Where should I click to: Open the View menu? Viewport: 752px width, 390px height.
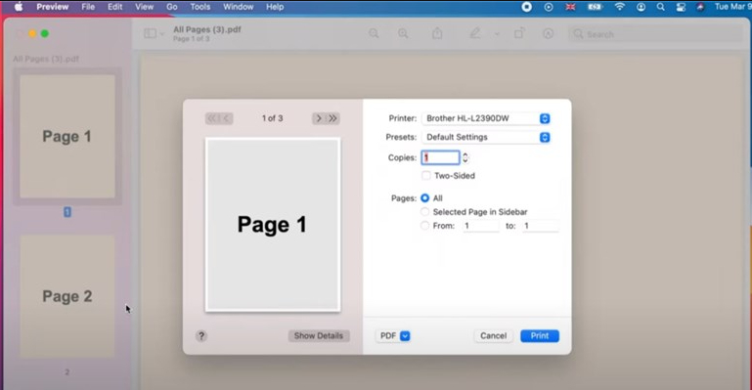[144, 7]
